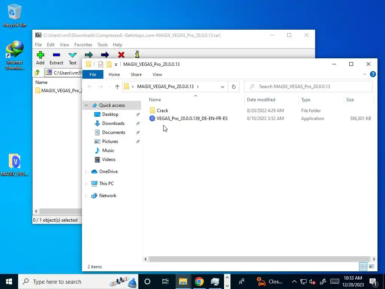The height and width of the screenshot is (289, 385).
Task: Click the taskbar search box
Action: 78,281
